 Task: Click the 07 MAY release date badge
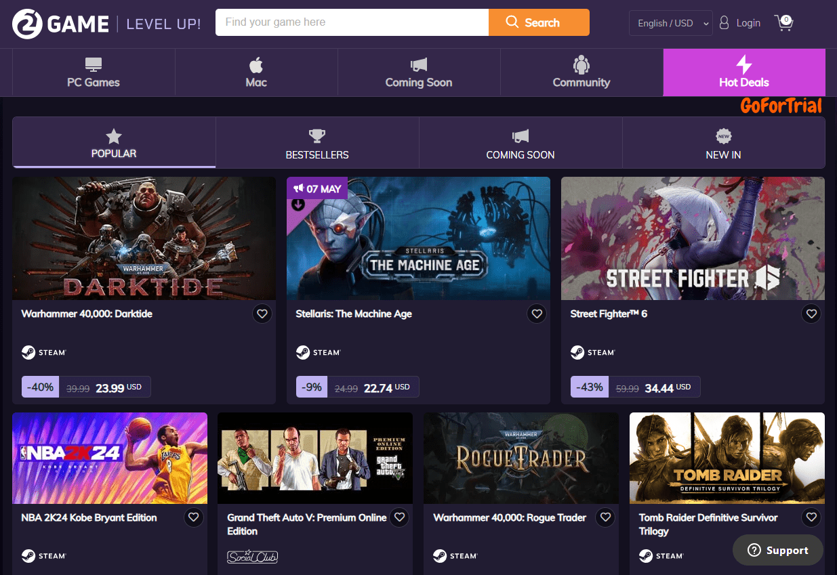(317, 188)
